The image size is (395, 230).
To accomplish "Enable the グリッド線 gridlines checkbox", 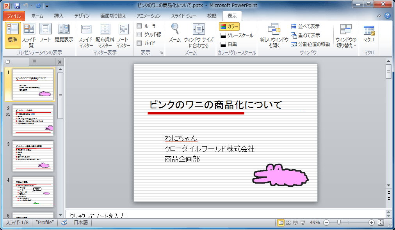I will pyautogui.click(x=139, y=34).
